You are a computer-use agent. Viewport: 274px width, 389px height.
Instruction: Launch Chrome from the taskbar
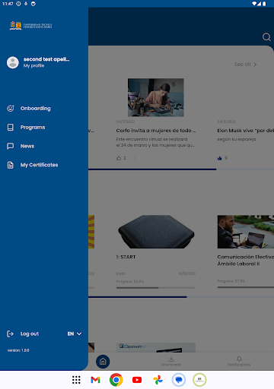[116, 380]
